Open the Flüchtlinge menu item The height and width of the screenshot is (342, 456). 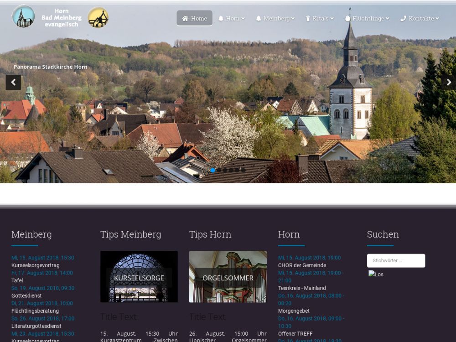[x=368, y=19]
